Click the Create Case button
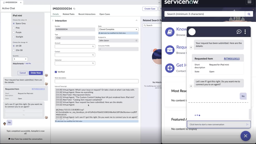 coord(150,9)
